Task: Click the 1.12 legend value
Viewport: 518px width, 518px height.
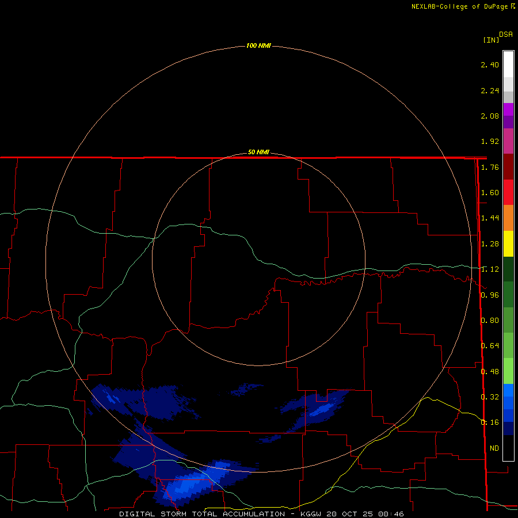Action: (x=490, y=269)
